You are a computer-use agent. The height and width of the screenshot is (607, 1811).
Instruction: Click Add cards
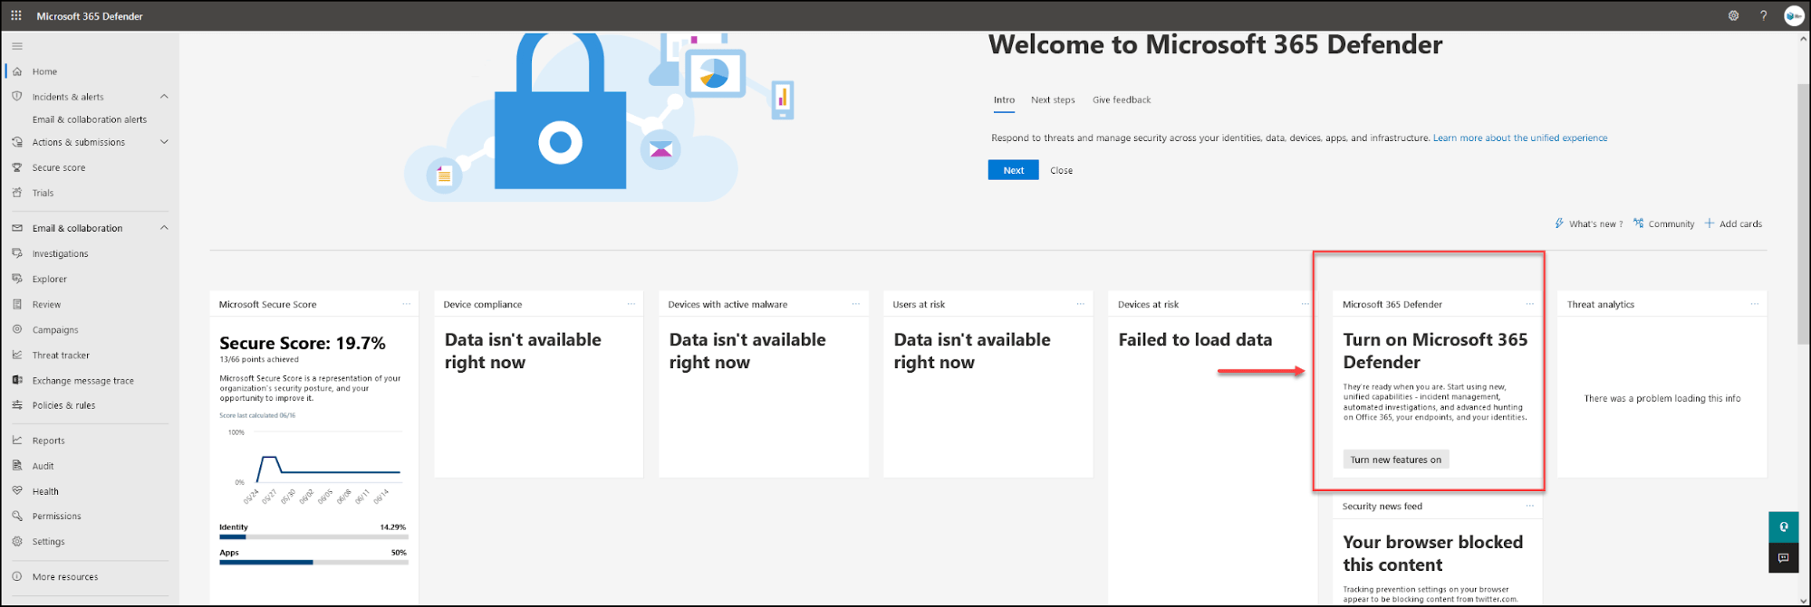click(x=1733, y=223)
